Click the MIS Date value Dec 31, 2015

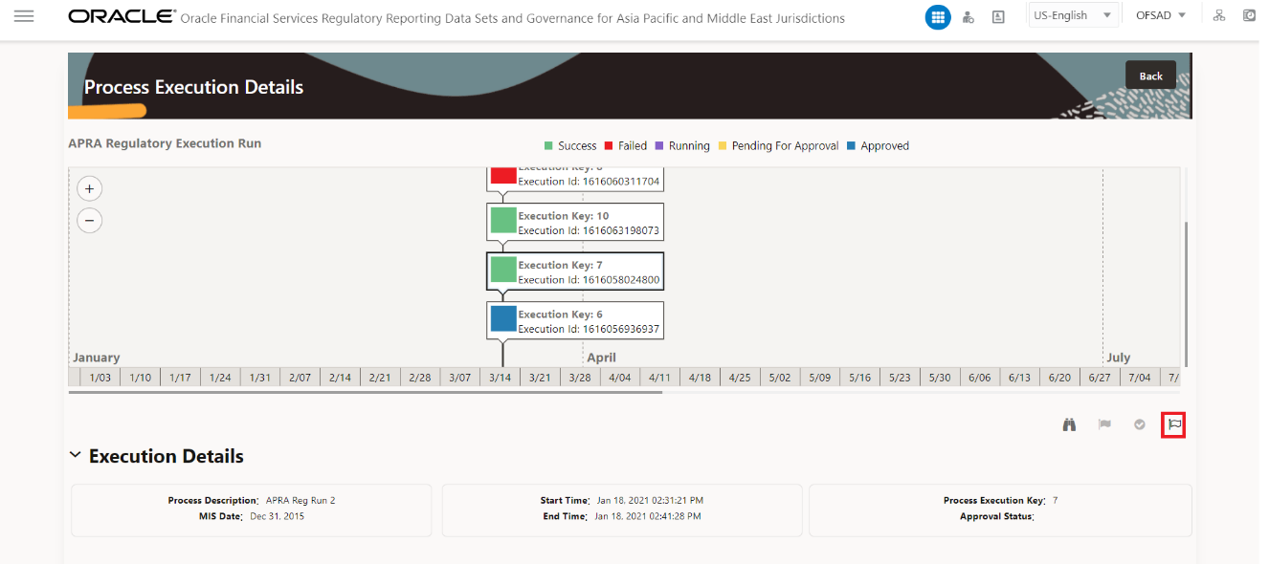tap(278, 516)
